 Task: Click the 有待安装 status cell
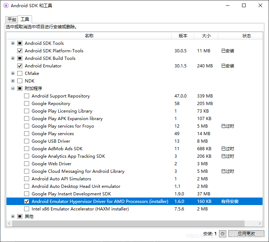coord(230,201)
